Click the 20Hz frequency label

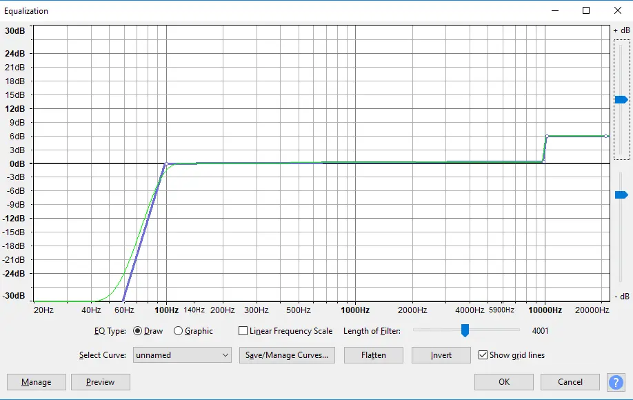point(43,310)
